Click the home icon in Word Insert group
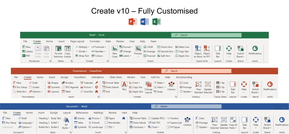This screenshot has height=134, width=289. (124, 118)
